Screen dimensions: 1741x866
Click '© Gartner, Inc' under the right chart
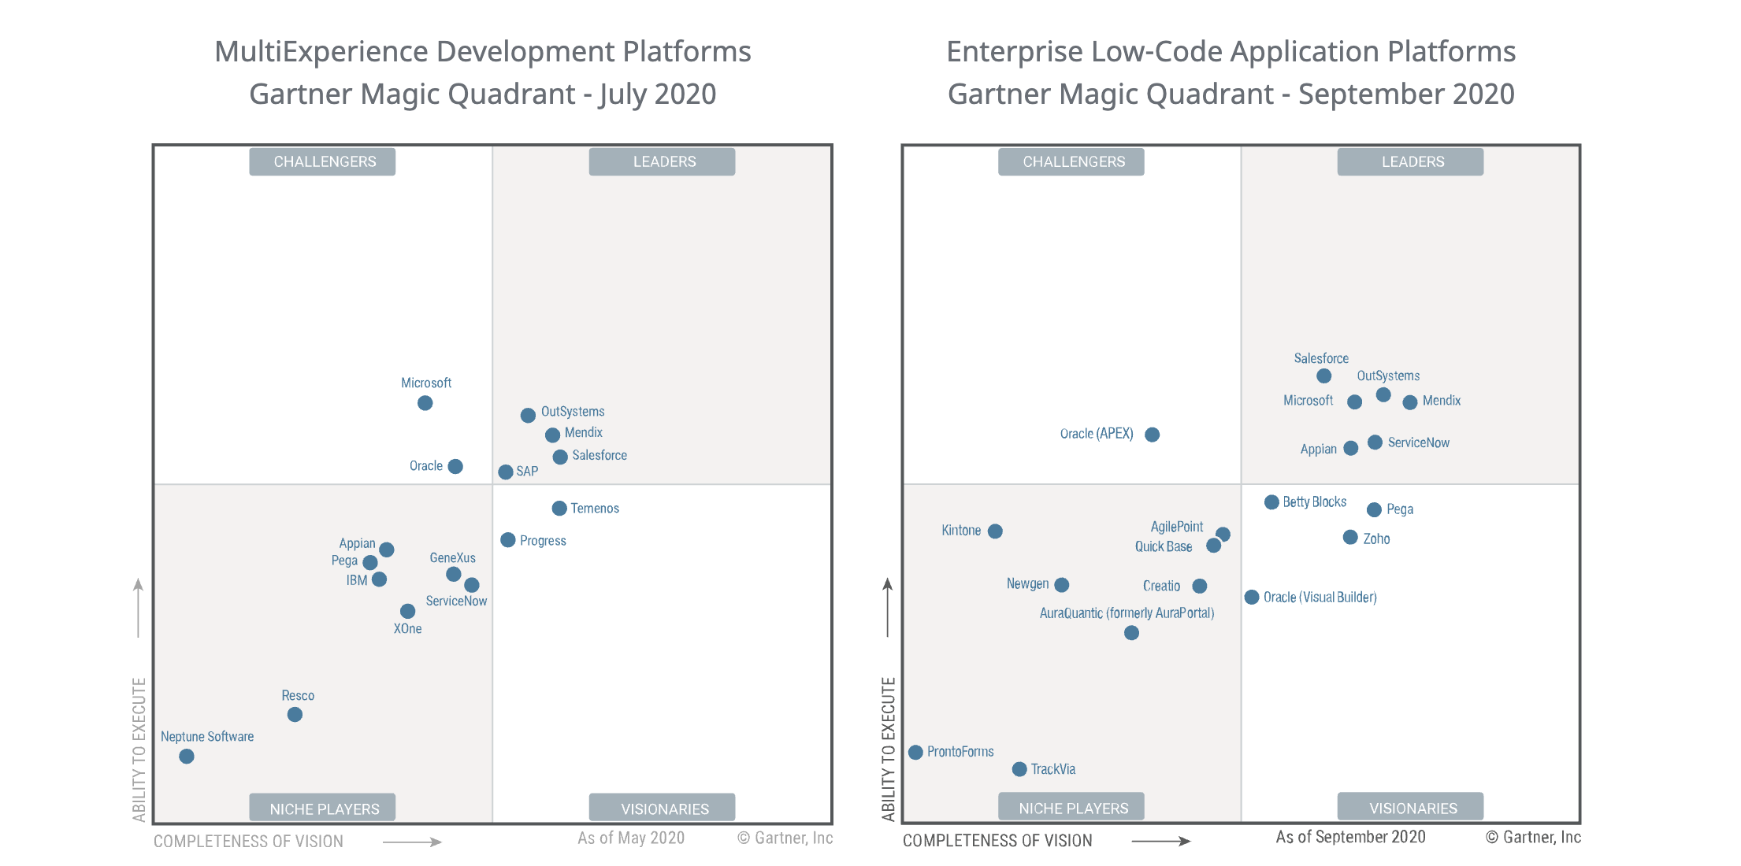coord(1533,837)
